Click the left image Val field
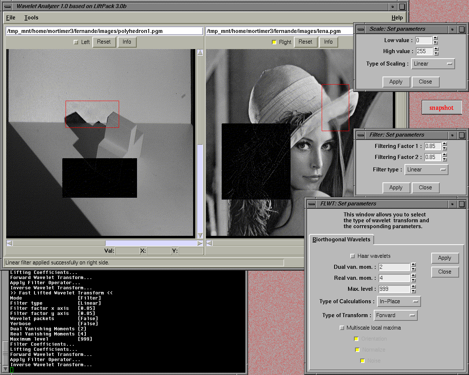The width and height of the screenshot is (469, 375). point(127,251)
